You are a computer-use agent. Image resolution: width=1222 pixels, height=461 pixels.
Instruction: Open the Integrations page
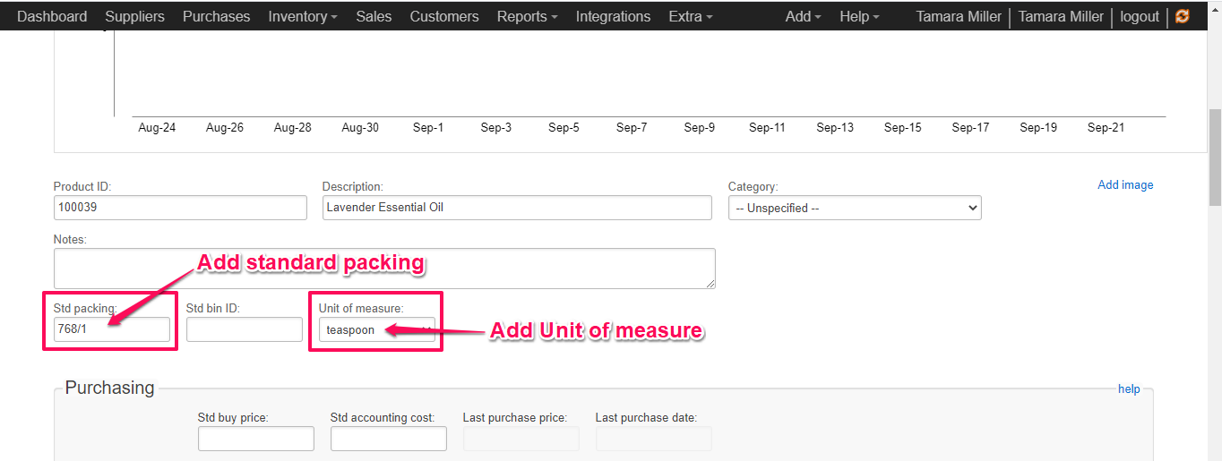tap(613, 16)
